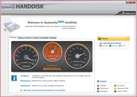Click the Legend help question icon

click(98, 81)
